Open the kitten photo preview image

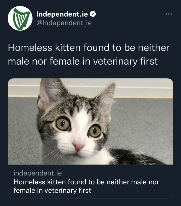90,121
